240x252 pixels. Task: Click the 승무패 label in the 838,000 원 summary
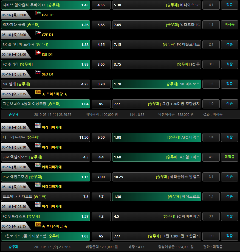coord(13,114)
